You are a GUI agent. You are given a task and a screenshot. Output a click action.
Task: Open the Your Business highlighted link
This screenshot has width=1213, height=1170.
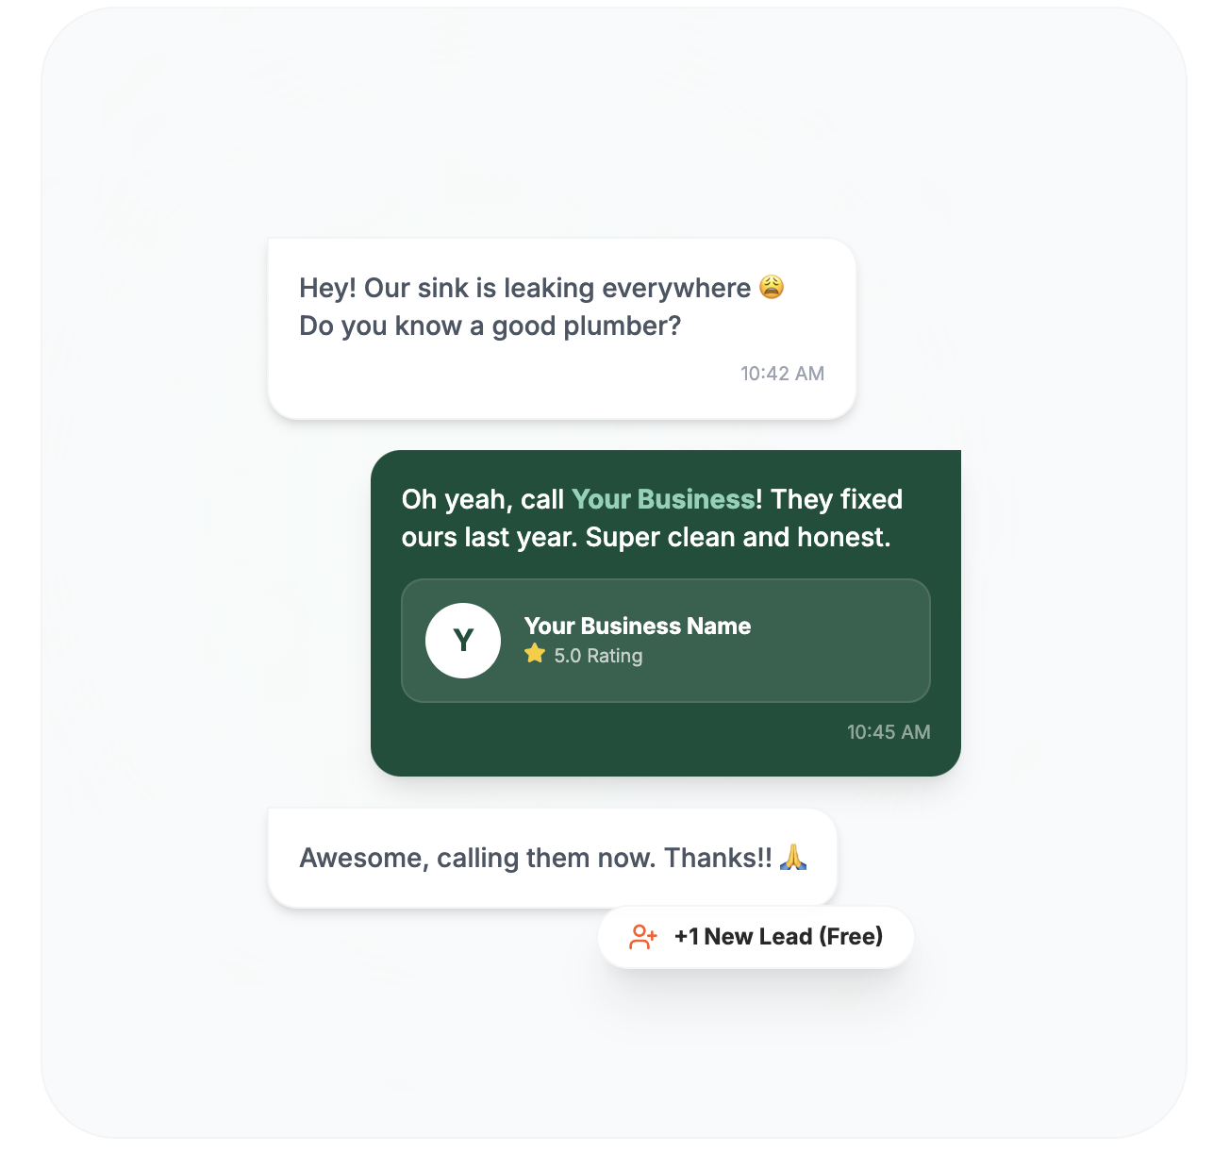click(x=663, y=499)
